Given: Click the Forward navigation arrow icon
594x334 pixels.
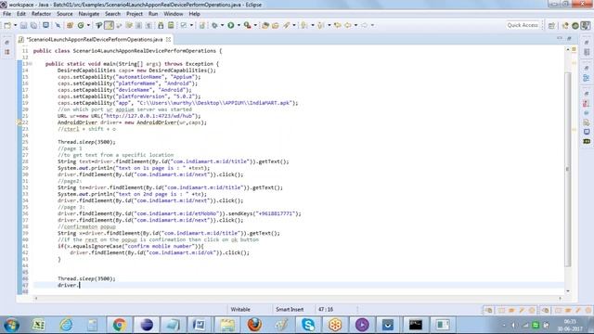Looking at the screenshot, I should coord(365,25).
